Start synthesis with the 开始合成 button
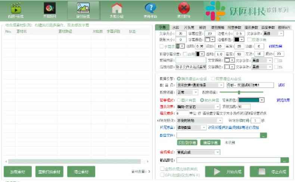The image size is (295, 182). point(225,172)
